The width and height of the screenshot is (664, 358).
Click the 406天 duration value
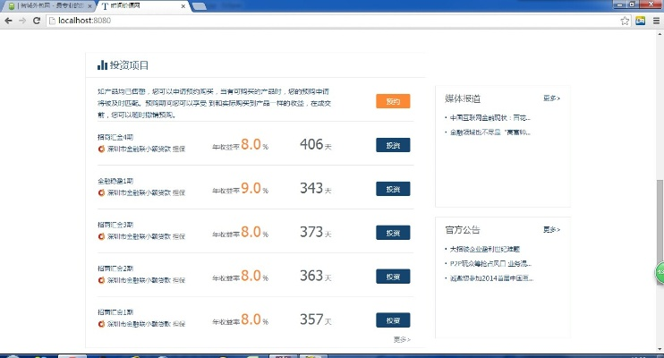(x=316, y=144)
